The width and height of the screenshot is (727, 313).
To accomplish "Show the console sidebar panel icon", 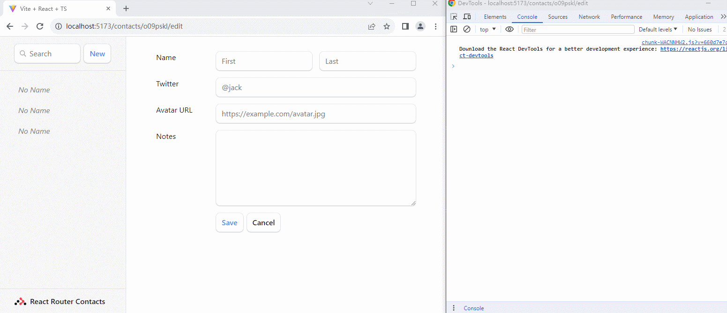I will pyautogui.click(x=454, y=29).
